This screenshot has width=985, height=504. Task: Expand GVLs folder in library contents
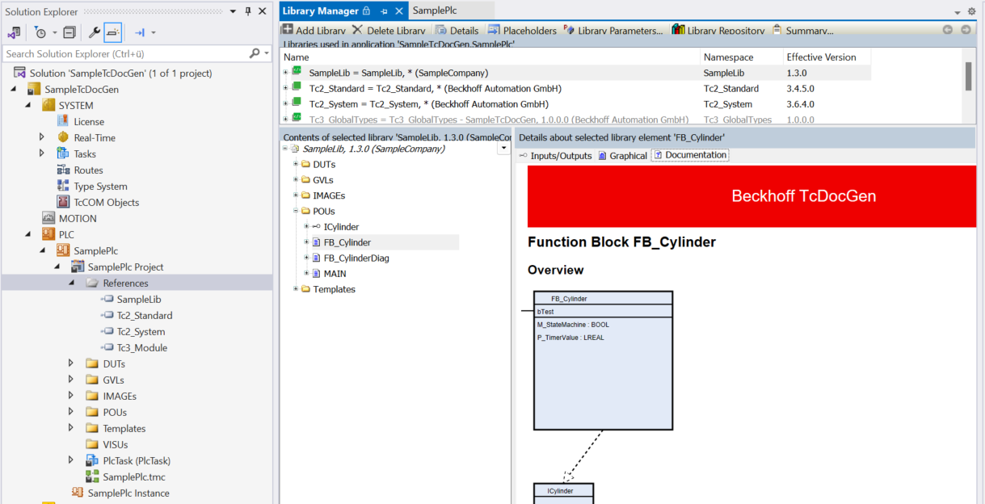(x=296, y=180)
